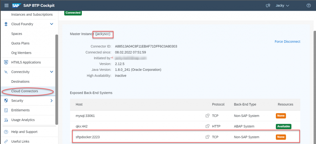The width and height of the screenshot is (316, 144).
Task: Click the Entitlements icon
Action: pos(6,110)
